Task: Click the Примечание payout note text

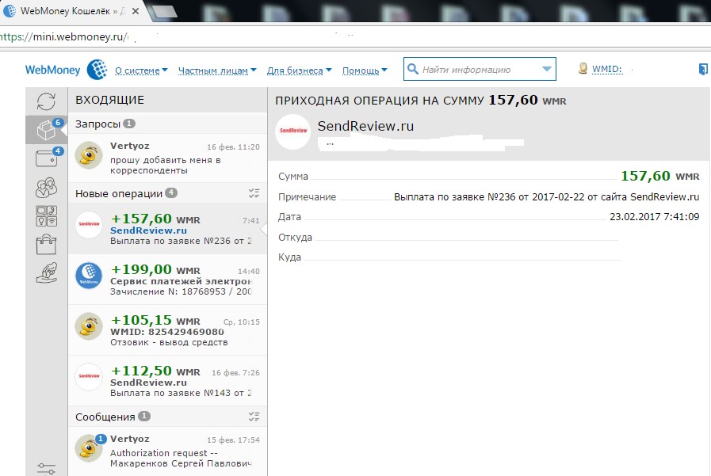Action: [x=546, y=197]
